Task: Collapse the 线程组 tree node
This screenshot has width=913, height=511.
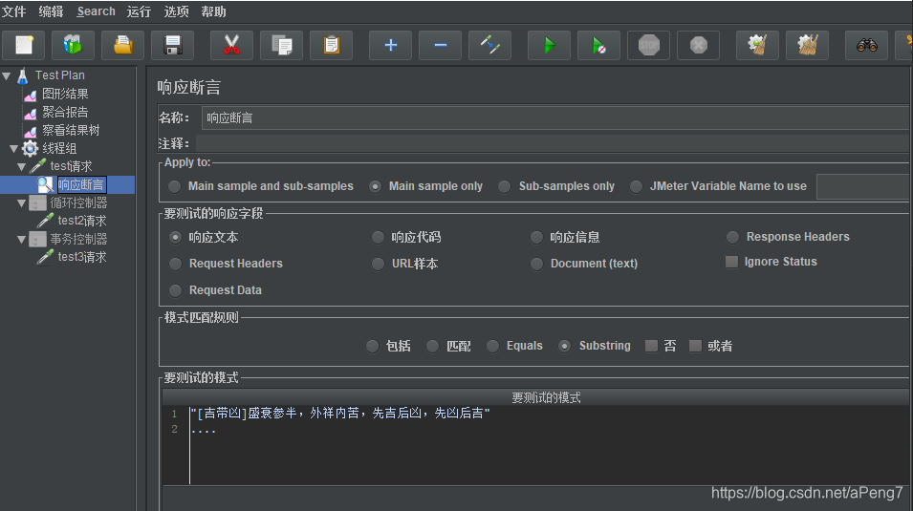Action: (14, 149)
